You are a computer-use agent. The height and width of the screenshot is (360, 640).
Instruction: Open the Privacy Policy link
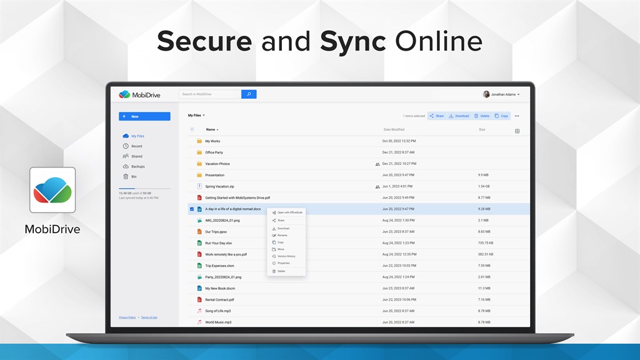point(127,317)
